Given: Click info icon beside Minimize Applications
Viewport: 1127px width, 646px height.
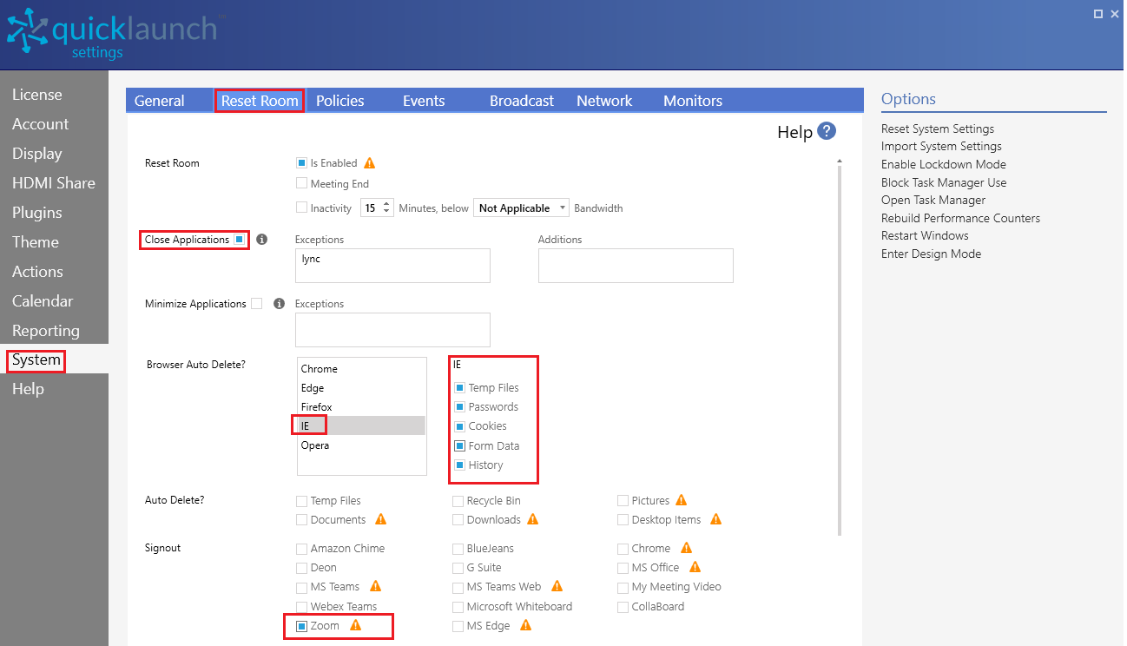Looking at the screenshot, I should coord(279,304).
